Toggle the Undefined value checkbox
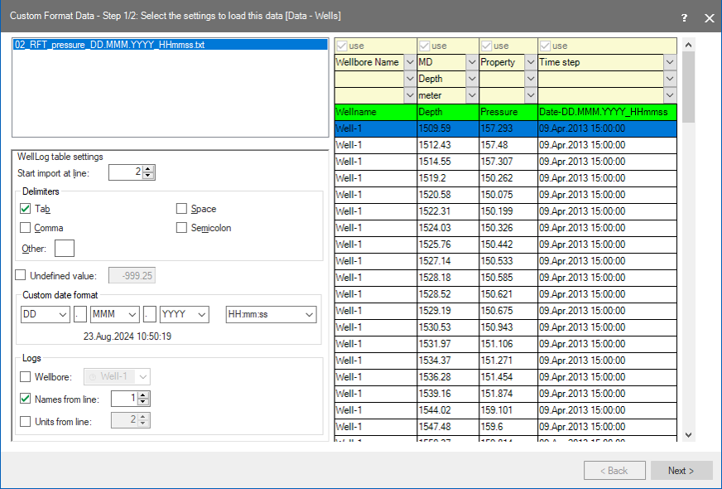Screen dimensions: 722x489 click(21, 275)
